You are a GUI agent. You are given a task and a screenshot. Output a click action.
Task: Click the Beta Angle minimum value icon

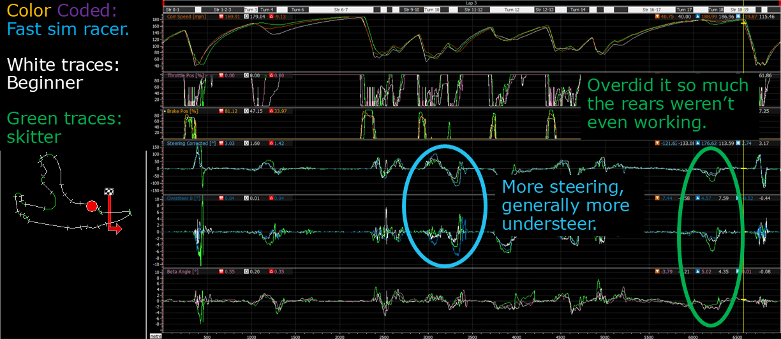click(658, 271)
